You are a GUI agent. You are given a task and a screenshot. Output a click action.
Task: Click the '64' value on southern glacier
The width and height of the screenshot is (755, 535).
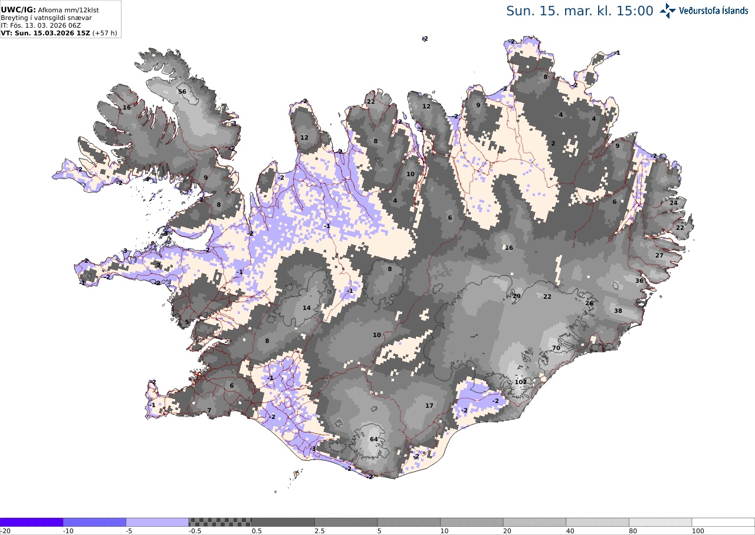373,440
